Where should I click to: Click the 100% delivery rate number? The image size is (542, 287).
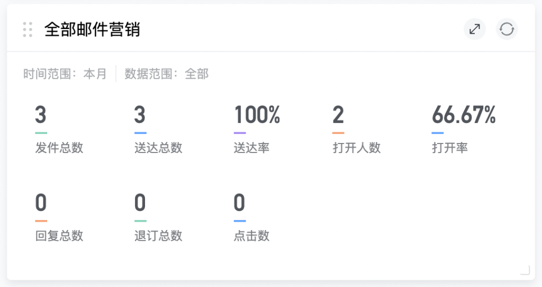coord(257,115)
